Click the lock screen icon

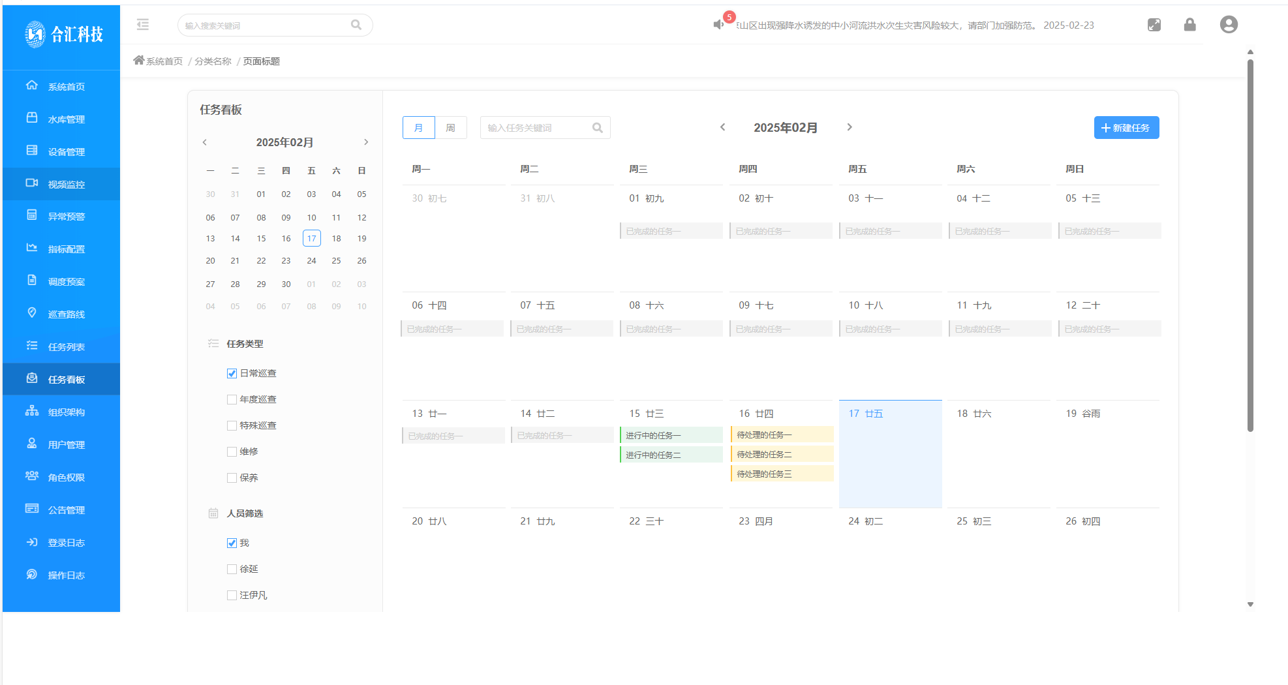(x=1189, y=25)
